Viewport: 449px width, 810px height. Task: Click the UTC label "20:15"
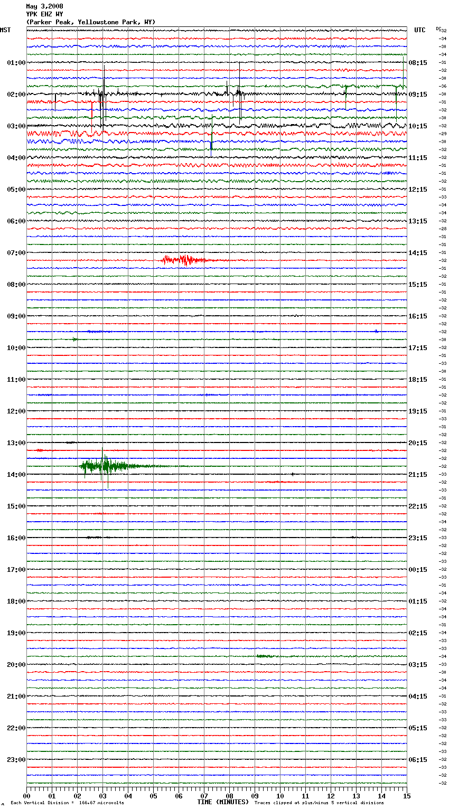418,443
